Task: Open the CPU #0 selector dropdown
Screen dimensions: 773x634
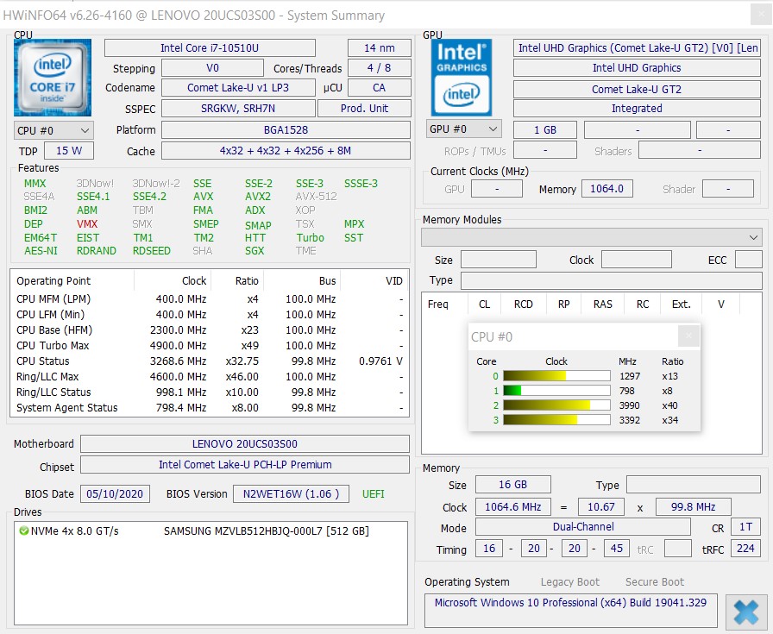Action: point(53,130)
